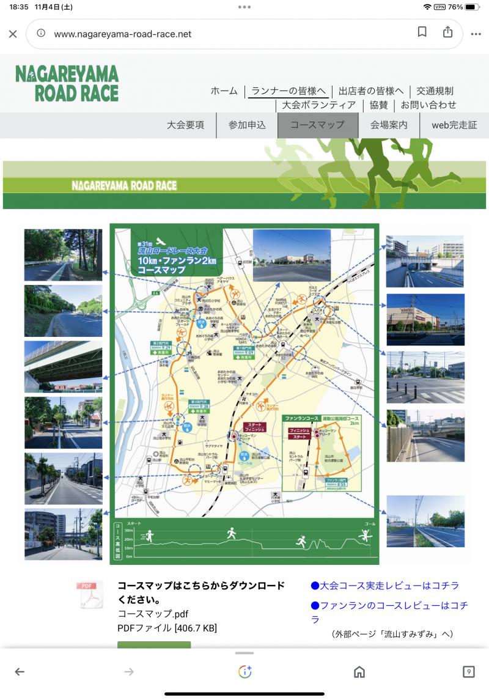Open the ホーム menu item

click(224, 91)
